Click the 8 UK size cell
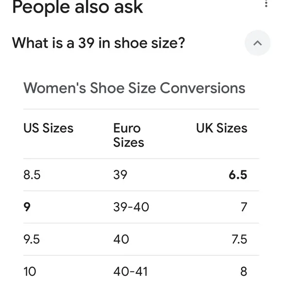282x282 pixels. point(244,272)
